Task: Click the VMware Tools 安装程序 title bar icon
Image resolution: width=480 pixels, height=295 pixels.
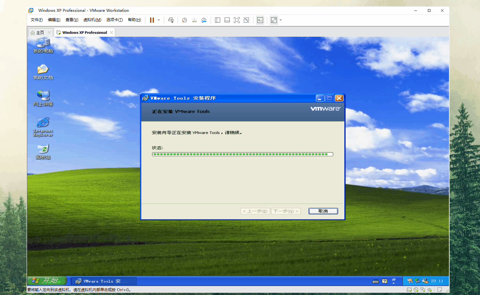Action: pos(145,98)
